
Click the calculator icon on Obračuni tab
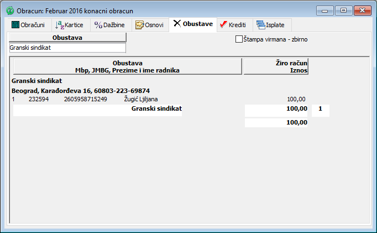[x=15, y=25]
